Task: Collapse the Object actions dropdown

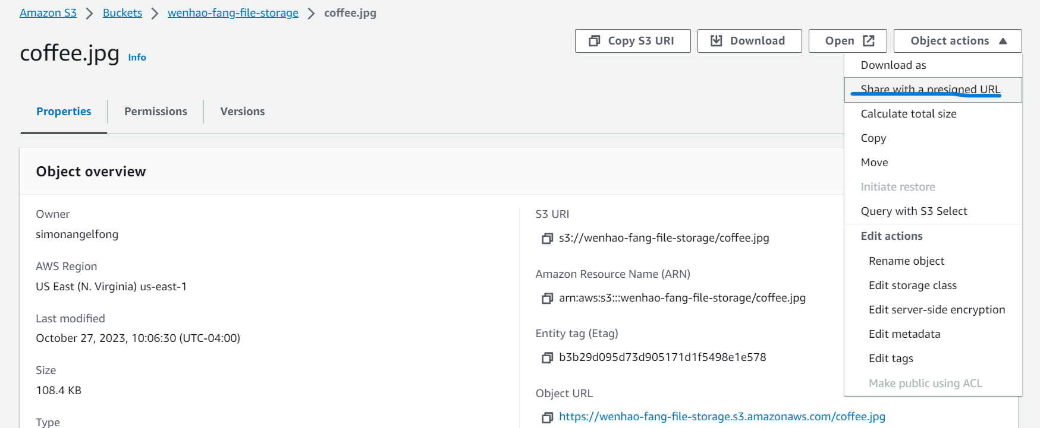Action: pos(957,41)
